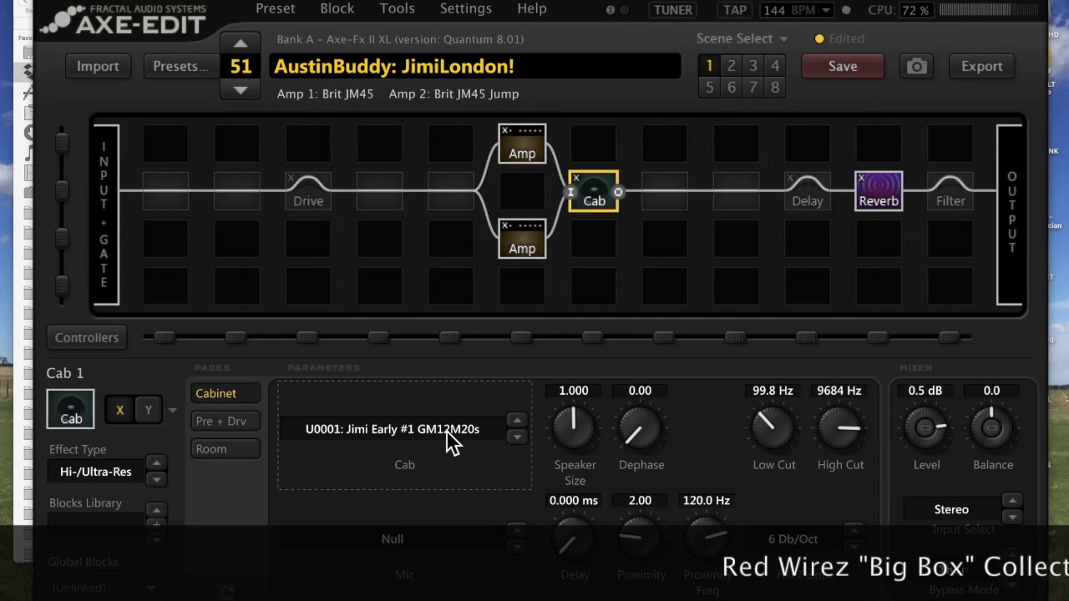Click Input Select Stereo up arrow
The image size is (1069, 601).
pos(1012,501)
